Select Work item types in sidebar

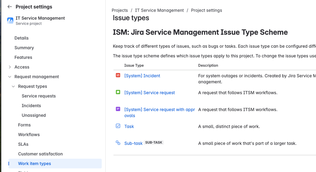tap(55, 163)
